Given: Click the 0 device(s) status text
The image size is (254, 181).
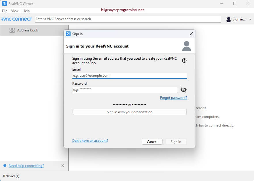Looking at the screenshot, I should coord(11,176).
